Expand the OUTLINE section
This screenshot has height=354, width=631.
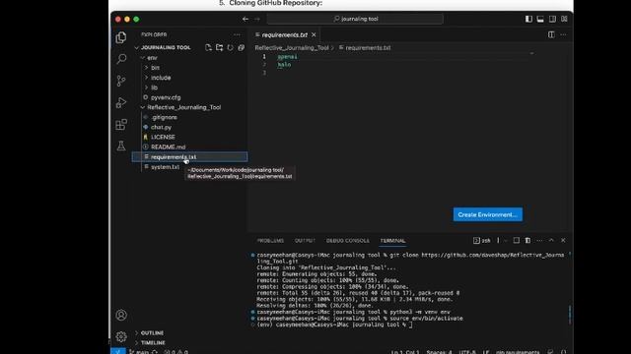152,333
